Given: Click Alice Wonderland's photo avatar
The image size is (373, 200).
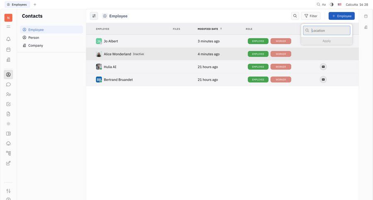Looking at the screenshot, I should click(99, 54).
